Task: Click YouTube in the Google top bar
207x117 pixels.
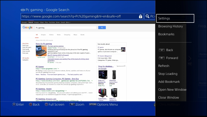Action: (52, 22)
